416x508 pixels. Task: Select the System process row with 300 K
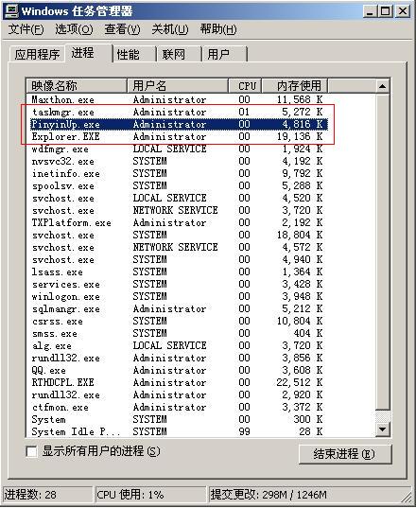177,420
